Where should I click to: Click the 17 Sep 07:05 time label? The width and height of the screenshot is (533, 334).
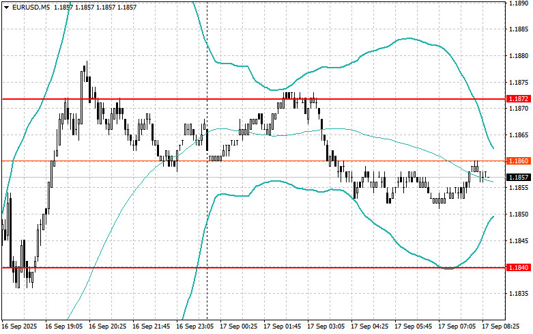point(457,326)
